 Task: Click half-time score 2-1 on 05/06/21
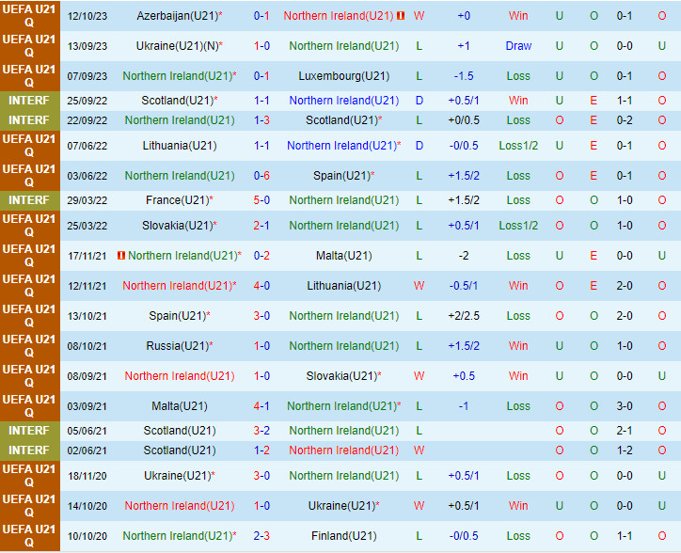pos(625,431)
